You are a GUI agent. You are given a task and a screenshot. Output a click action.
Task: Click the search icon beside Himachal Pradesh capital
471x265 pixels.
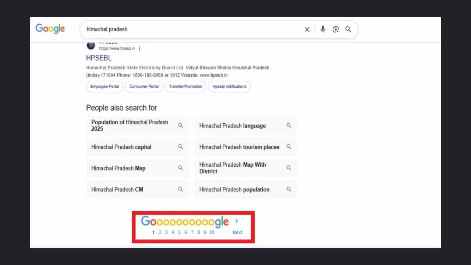pyautogui.click(x=181, y=146)
